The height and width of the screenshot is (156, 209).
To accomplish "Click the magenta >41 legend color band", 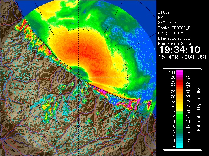I will click(x=180, y=72).
